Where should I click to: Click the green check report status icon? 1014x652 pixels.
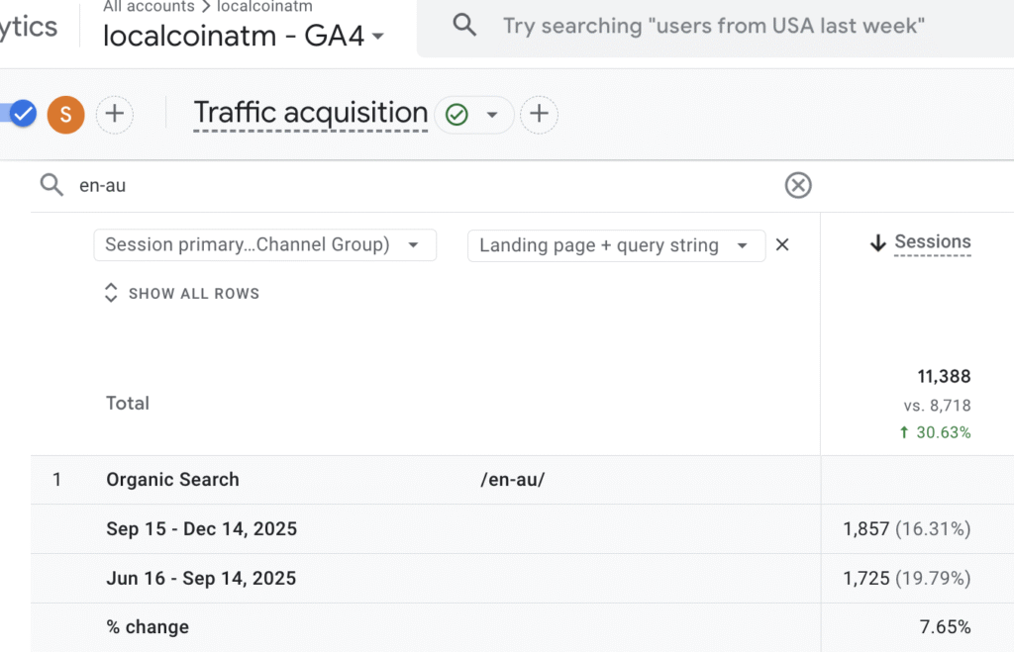[x=456, y=115]
